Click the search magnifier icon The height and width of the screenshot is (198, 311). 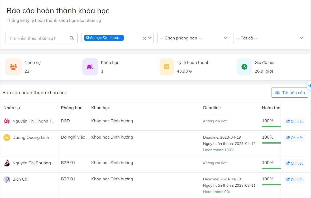tap(71, 38)
